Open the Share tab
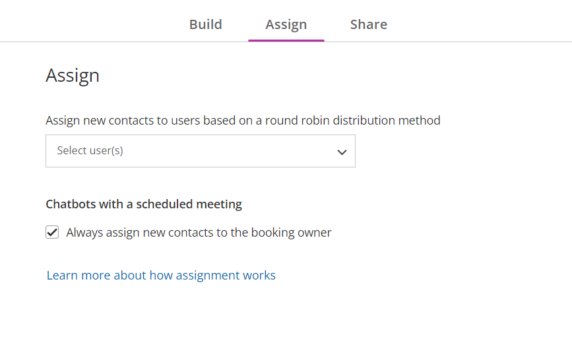 pos(368,24)
